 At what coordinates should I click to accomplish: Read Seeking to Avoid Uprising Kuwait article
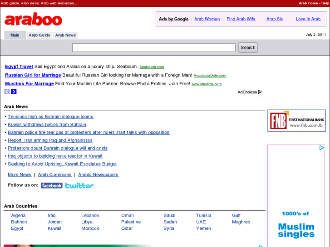tap(62, 164)
